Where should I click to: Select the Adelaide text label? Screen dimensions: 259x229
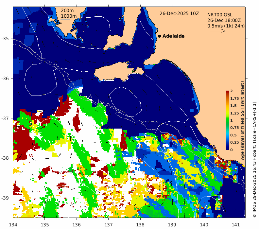tap(173, 36)
